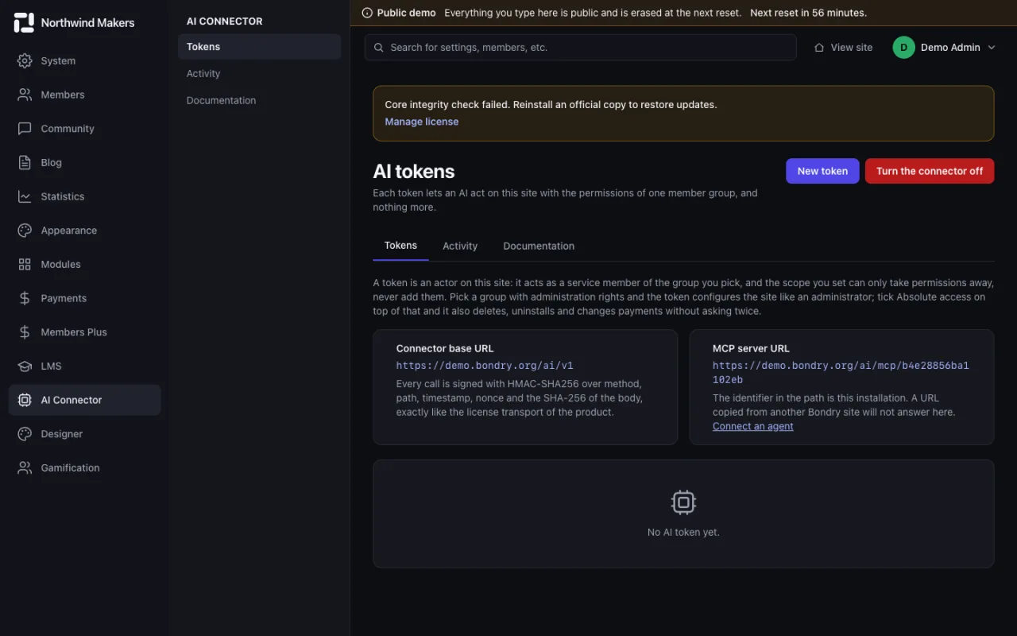This screenshot has height=636, width=1017.
Task: Select Activity in the AI Connector submenu
Action: (x=259, y=74)
